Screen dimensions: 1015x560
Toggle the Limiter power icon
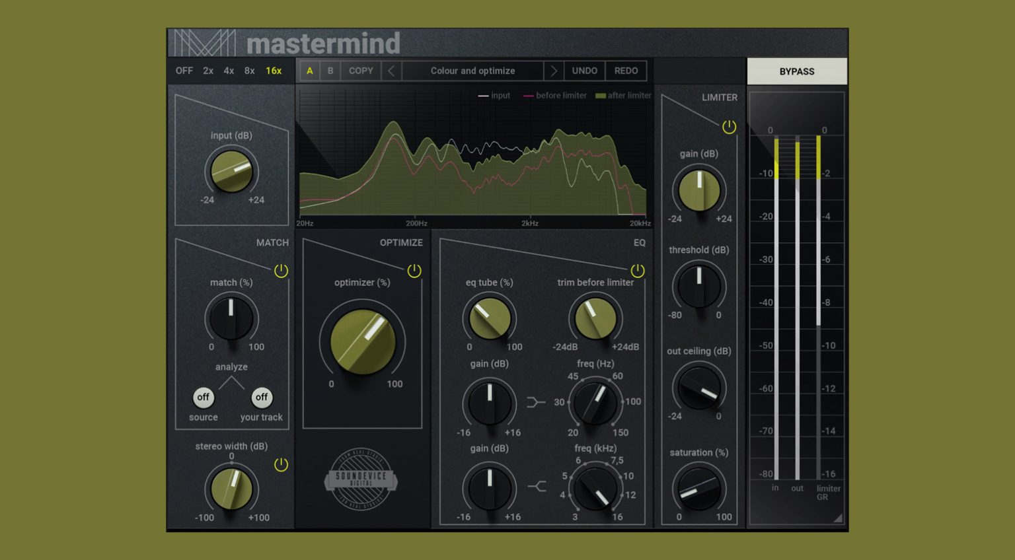click(x=729, y=127)
